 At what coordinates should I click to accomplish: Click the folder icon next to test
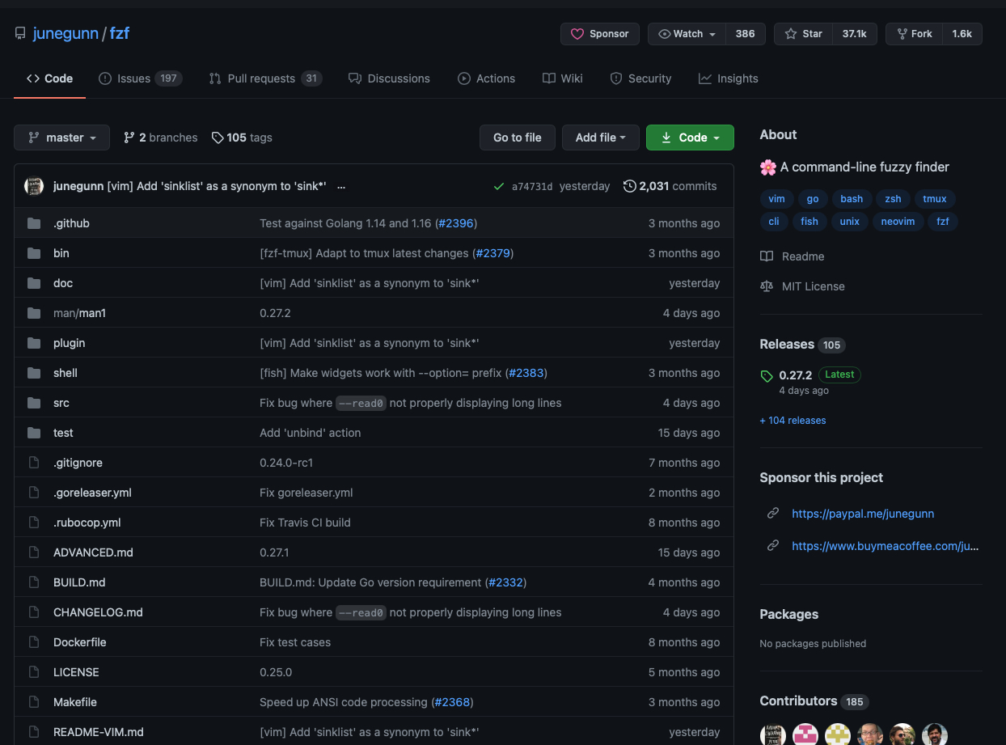(x=34, y=433)
